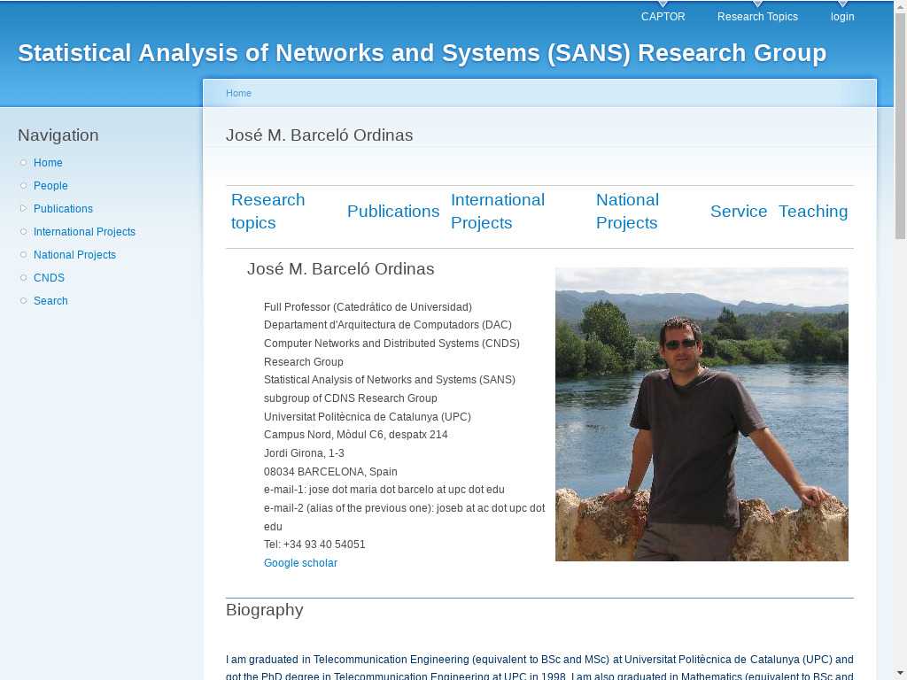Open International Projects in the sidebar
This screenshot has height=680, width=907.
pos(84,232)
